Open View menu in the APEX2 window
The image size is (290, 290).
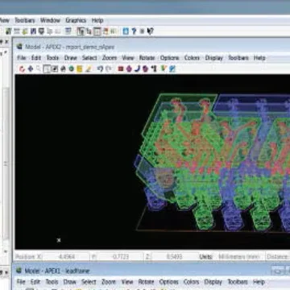click(128, 58)
